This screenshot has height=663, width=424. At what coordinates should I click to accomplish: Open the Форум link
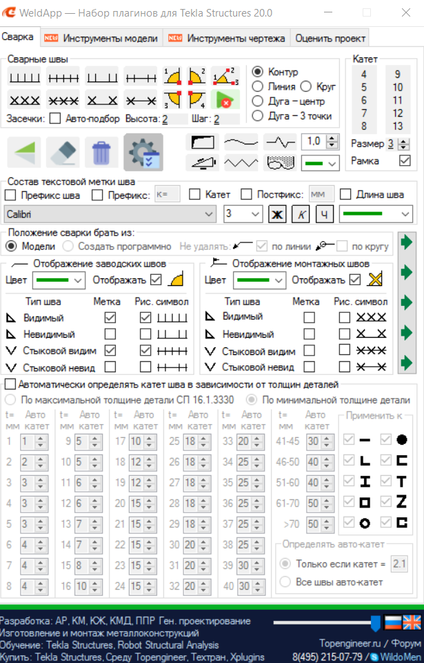[x=406, y=644]
